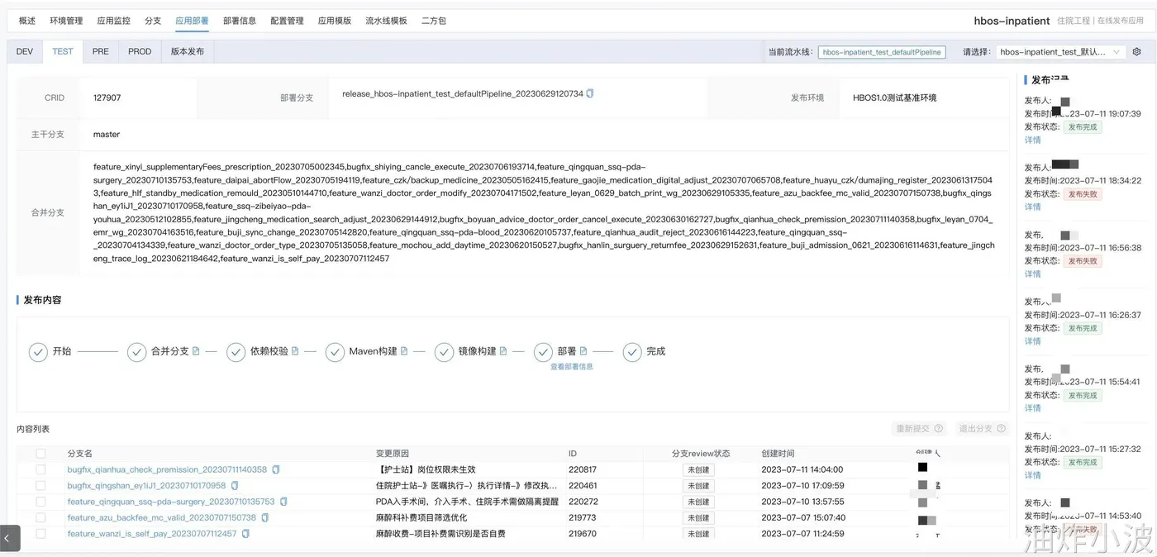The height and width of the screenshot is (557, 1157).
Task: Copy the feature_wanzi_is_self_pay branch name
Action: [245, 534]
